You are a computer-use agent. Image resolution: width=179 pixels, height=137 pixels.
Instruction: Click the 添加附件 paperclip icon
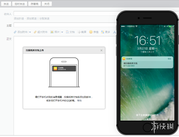tap(15, 32)
